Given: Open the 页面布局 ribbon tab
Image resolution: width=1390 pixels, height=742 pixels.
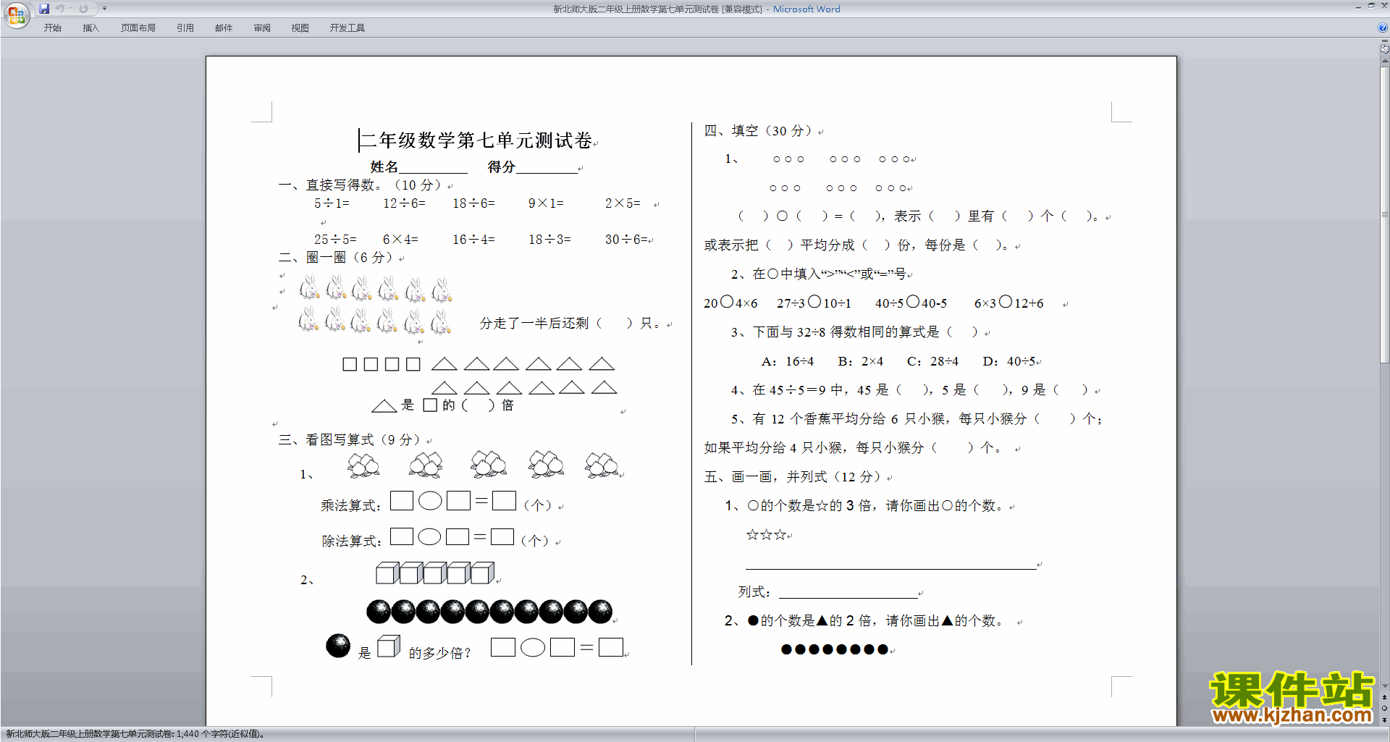Looking at the screenshot, I should 138,28.
